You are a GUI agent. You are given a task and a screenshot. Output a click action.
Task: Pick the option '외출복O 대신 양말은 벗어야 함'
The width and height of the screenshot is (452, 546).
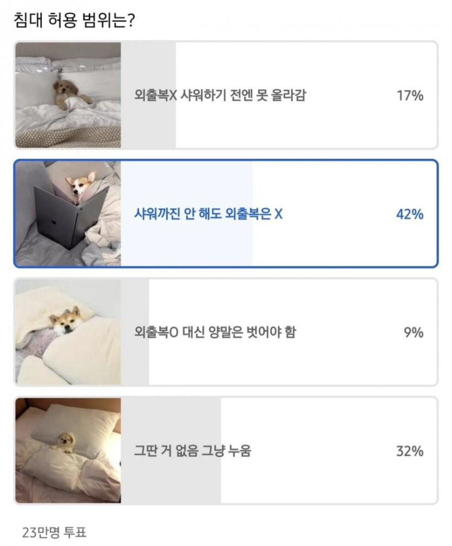pyautogui.click(x=215, y=333)
